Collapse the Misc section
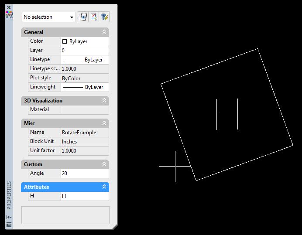302x235 pixels. click(x=104, y=123)
